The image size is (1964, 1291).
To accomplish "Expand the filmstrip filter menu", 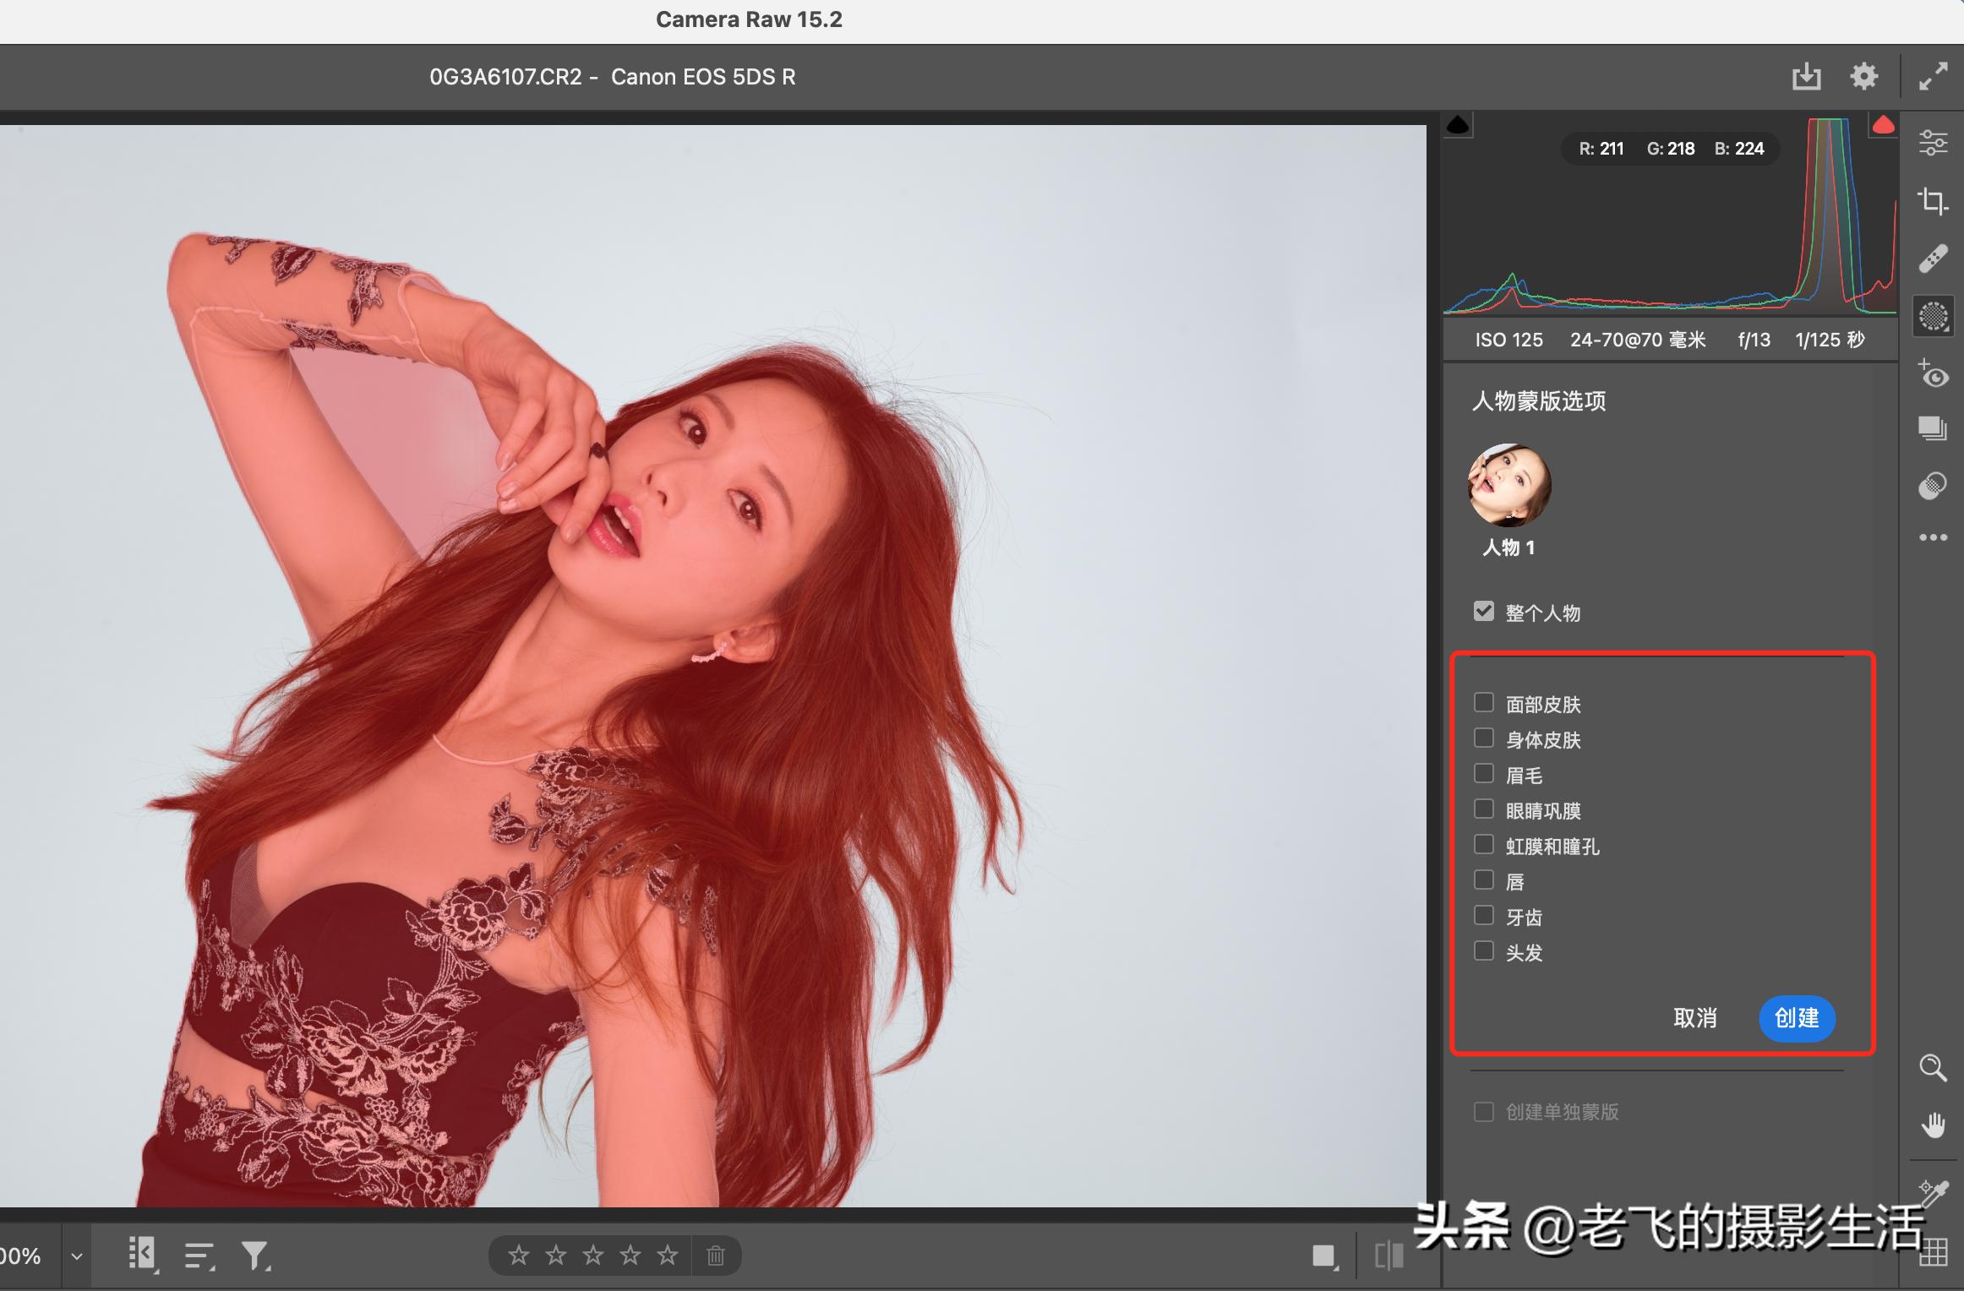I will (255, 1256).
